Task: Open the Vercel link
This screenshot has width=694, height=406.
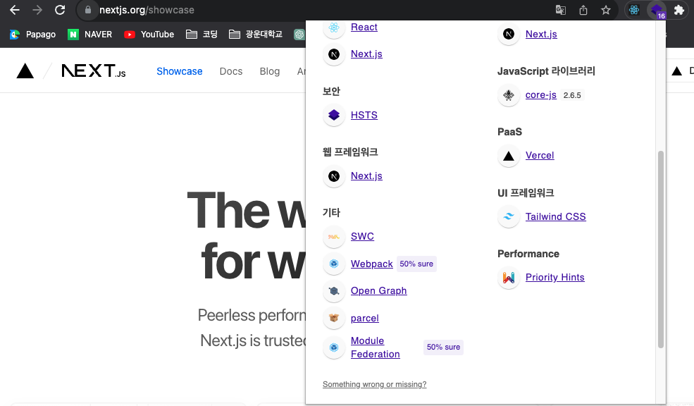Action: pos(540,155)
